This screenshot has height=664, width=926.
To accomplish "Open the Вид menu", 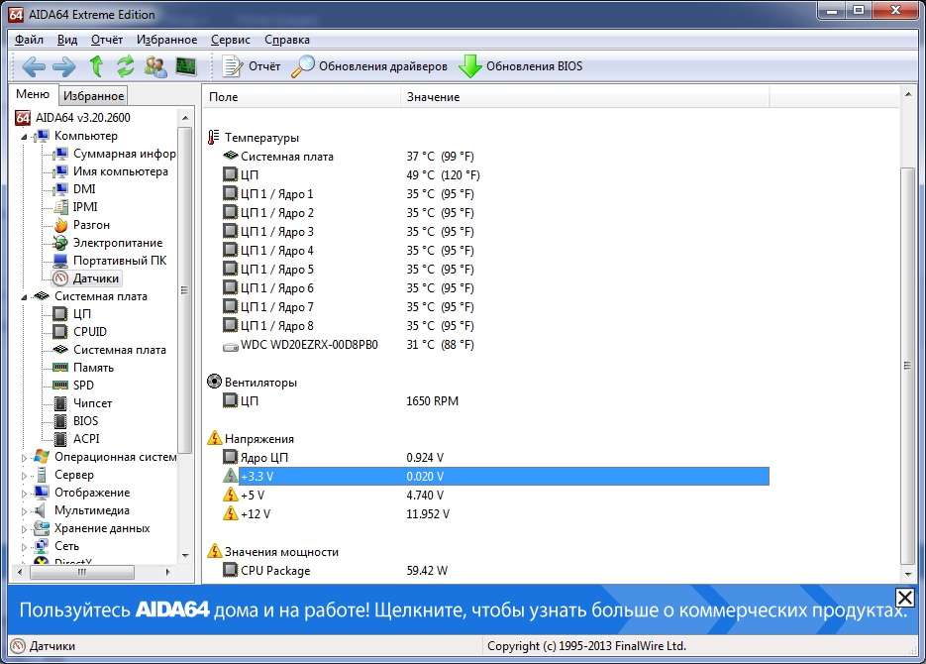I will [67, 40].
